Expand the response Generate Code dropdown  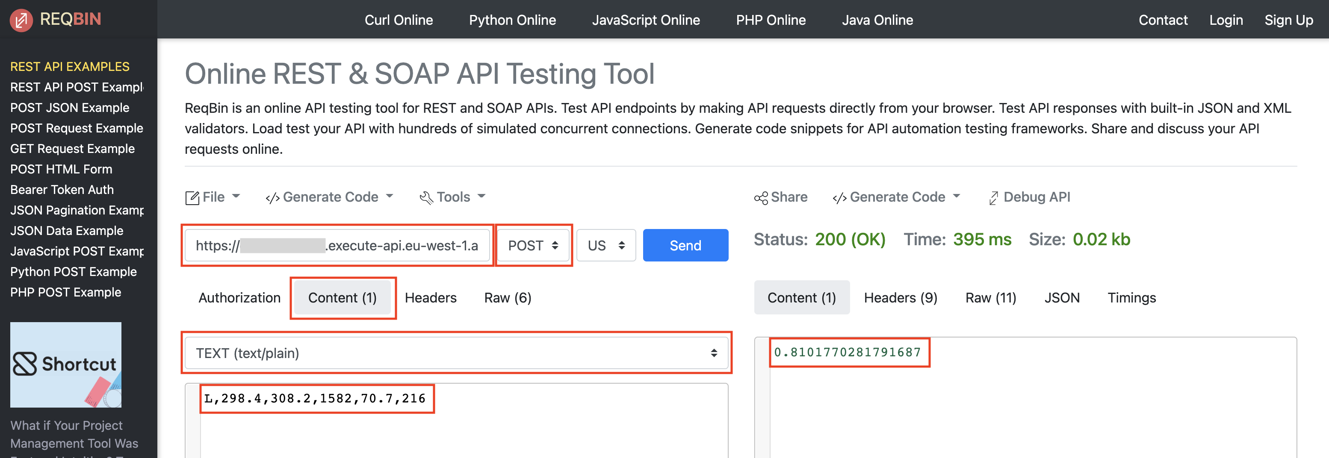pos(896,197)
